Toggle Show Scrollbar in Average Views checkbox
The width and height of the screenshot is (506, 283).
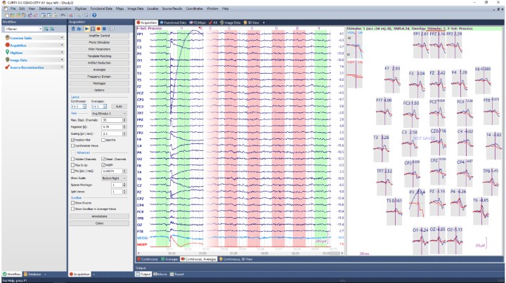point(72,209)
